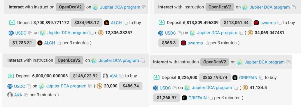Click the swarms token icon in deposit line

click(256, 23)
